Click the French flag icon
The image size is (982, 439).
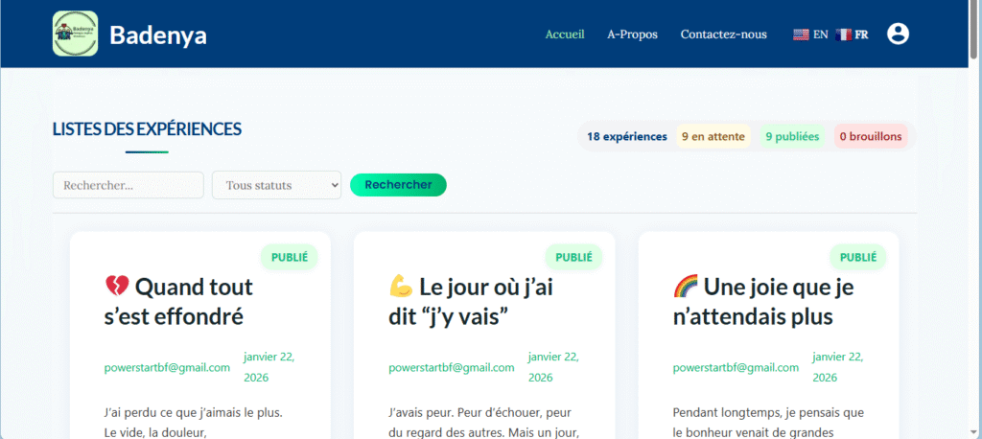click(843, 35)
